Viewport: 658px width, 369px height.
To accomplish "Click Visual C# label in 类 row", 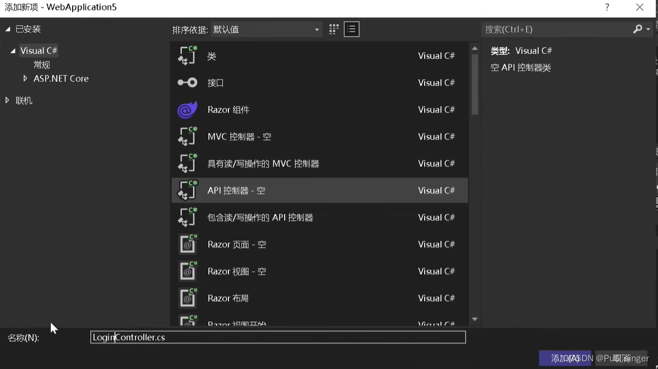I will click(436, 56).
